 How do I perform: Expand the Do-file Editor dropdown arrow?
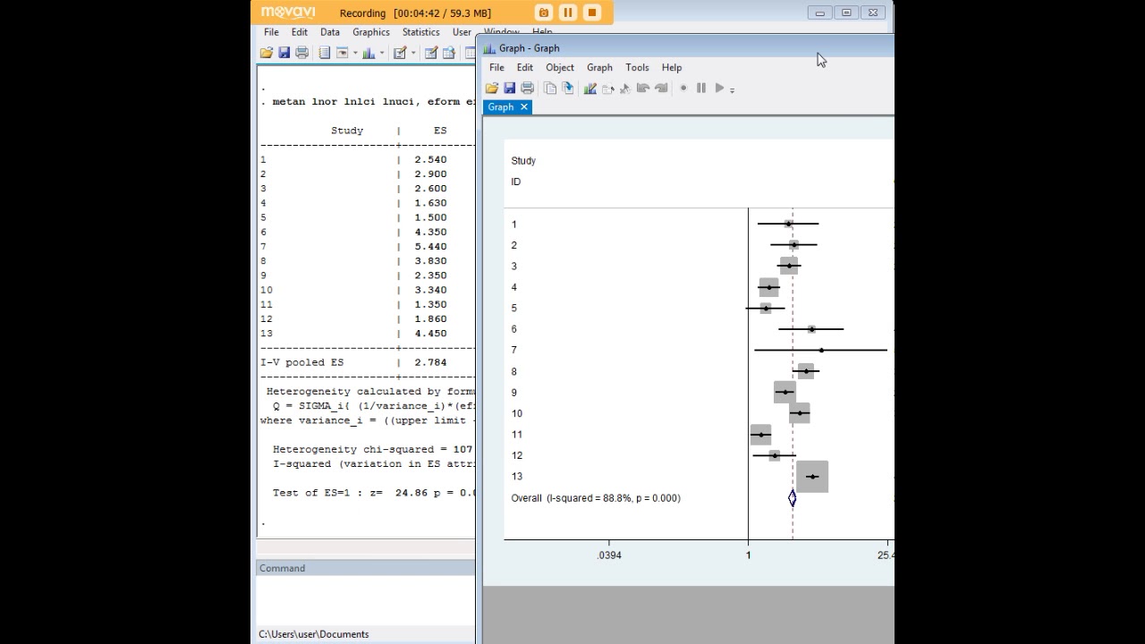pyautogui.click(x=413, y=53)
